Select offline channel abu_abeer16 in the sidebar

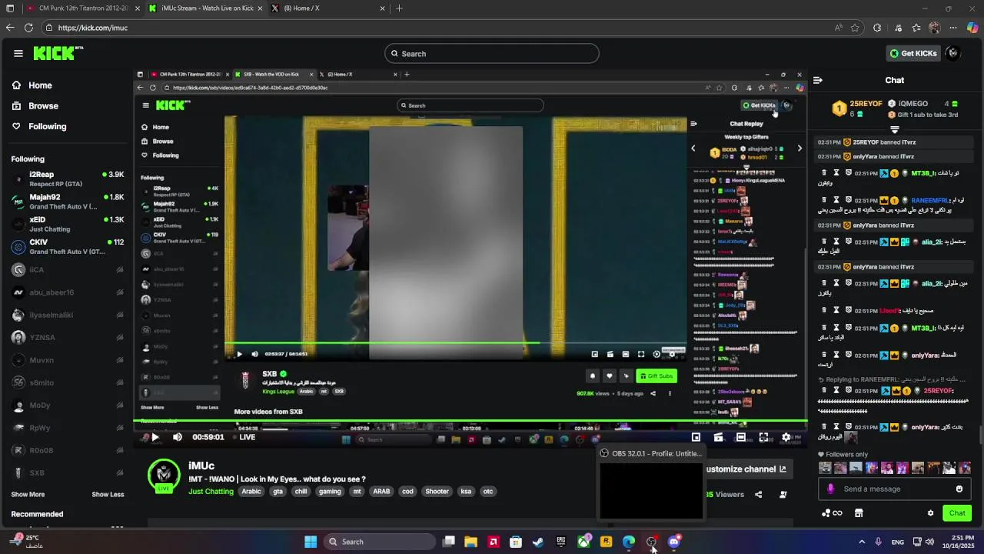pos(67,292)
